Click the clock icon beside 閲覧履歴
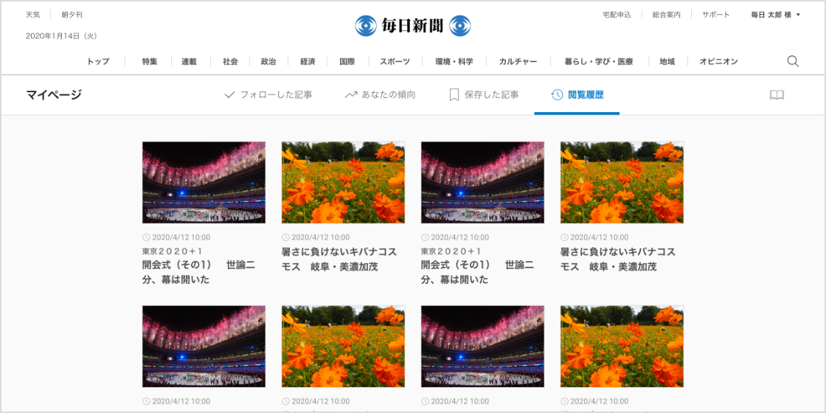The height and width of the screenshot is (413, 826). 556,95
